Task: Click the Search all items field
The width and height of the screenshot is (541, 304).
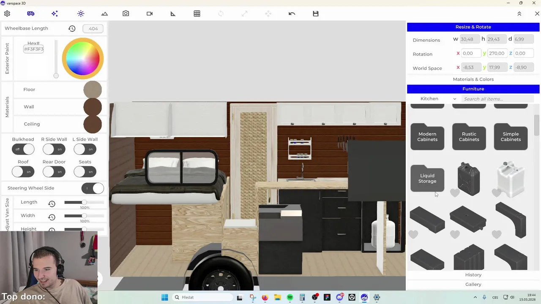Action: click(497, 99)
